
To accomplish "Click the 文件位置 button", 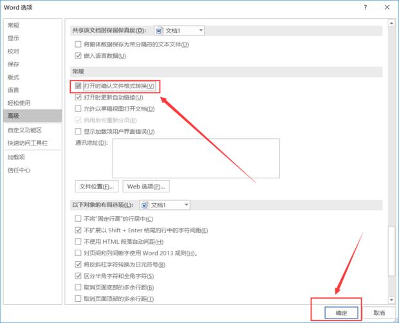I will [97, 186].
